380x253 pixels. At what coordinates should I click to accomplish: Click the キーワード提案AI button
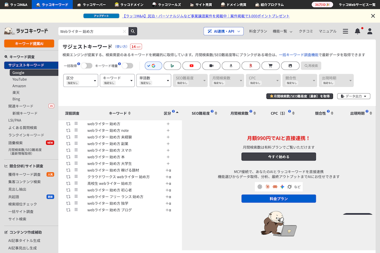pos(29,44)
